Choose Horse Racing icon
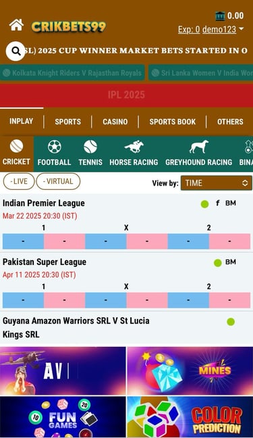This screenshot has width=253, height=438. (x=134, y=147)
